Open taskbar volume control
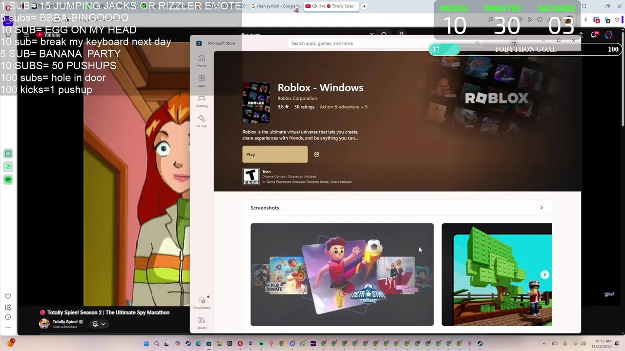This screenshot has width=625, height=351. point(583,344)
